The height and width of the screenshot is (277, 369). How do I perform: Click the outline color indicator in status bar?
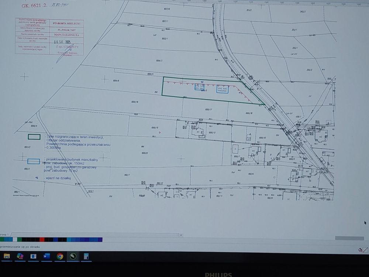point(365,250)
